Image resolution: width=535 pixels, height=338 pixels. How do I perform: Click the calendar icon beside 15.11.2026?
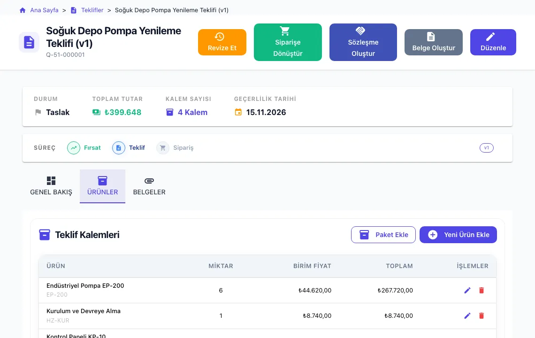point(238,112)
